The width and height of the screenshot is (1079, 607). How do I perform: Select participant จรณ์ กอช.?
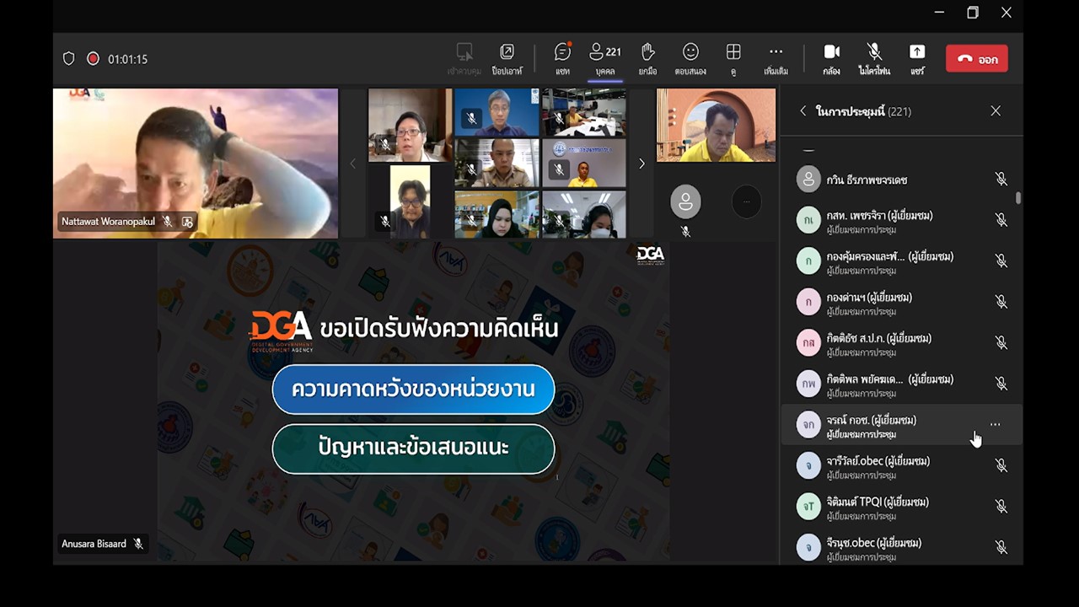[x=901, y=424]
